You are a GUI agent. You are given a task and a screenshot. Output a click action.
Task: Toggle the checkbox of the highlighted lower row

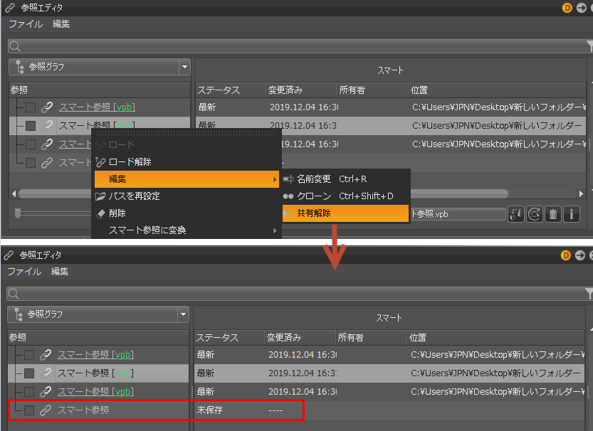(29, 373)
